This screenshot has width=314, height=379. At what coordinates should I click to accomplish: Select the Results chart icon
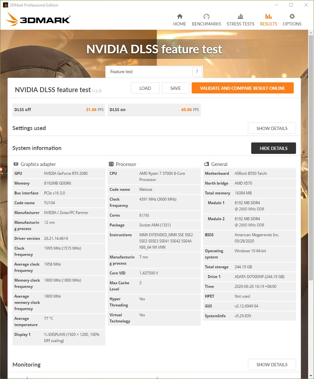(269, 17)
